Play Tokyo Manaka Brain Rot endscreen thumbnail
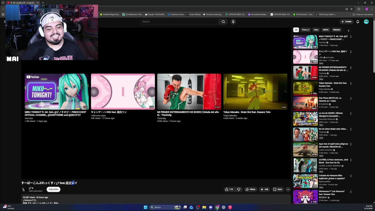 pyautogui.click(x=255, y=91)
